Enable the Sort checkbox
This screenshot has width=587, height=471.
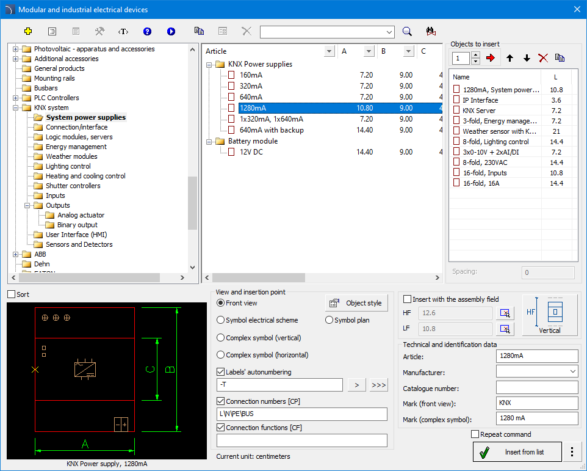[12, 294]
